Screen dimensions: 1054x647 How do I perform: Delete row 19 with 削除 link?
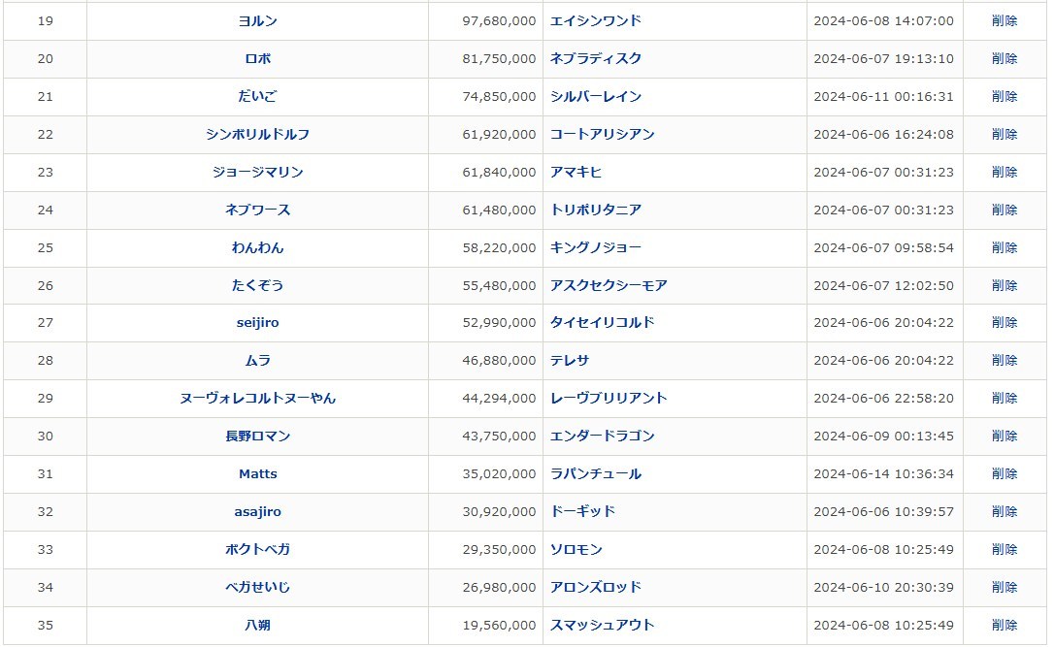(x=1005, y=20)
